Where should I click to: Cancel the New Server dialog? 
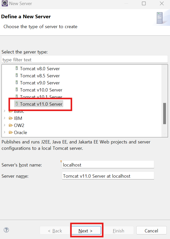[x=152, y=230]
